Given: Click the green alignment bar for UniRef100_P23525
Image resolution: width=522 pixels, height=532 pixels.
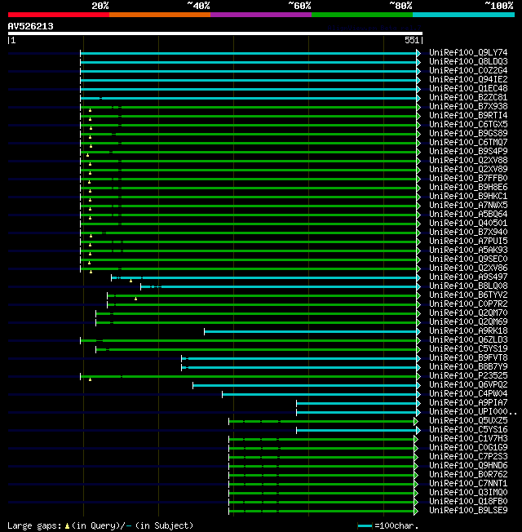Looking at the screenshot, I should [248, 377].
